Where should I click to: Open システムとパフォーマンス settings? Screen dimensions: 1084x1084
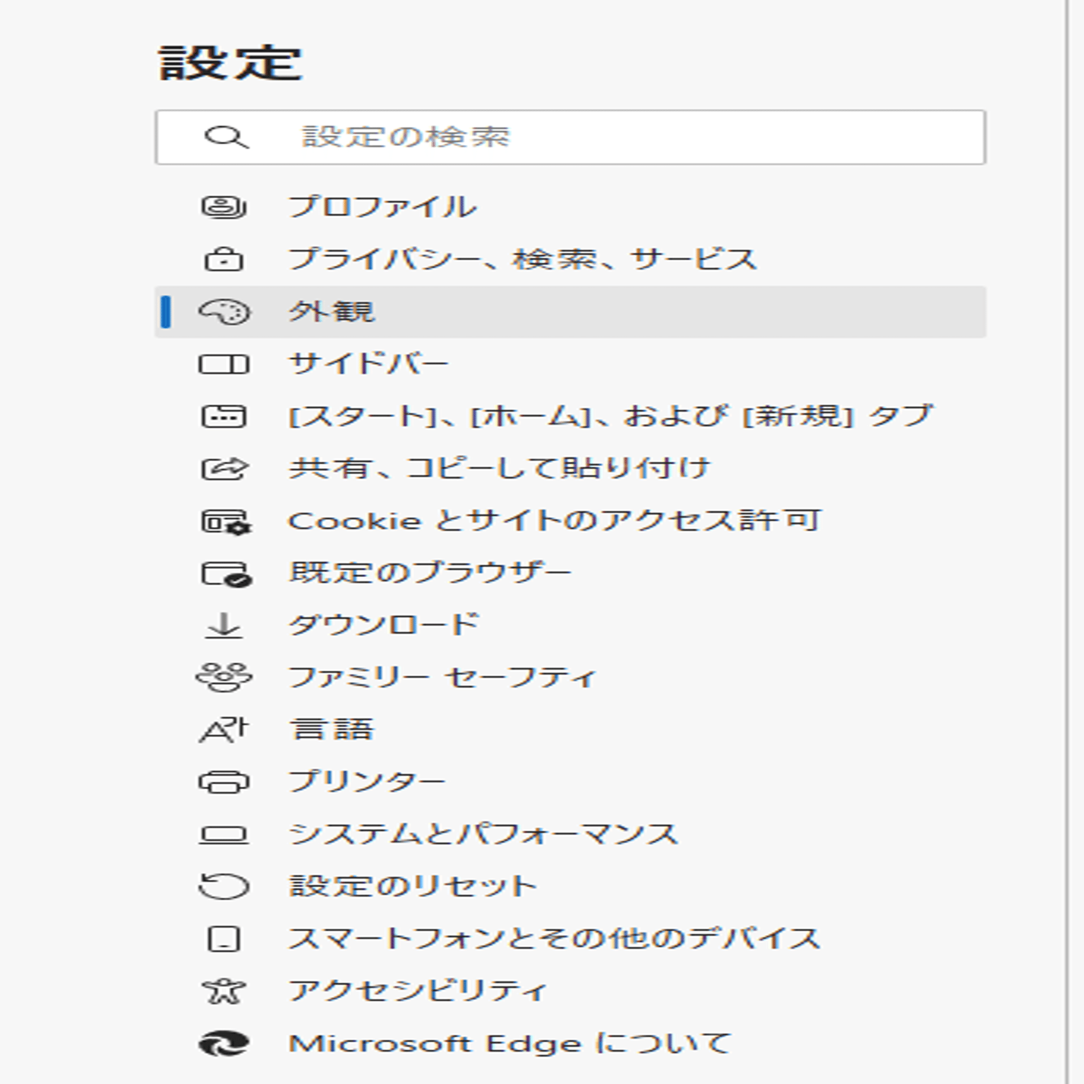(x=482, y=834)
